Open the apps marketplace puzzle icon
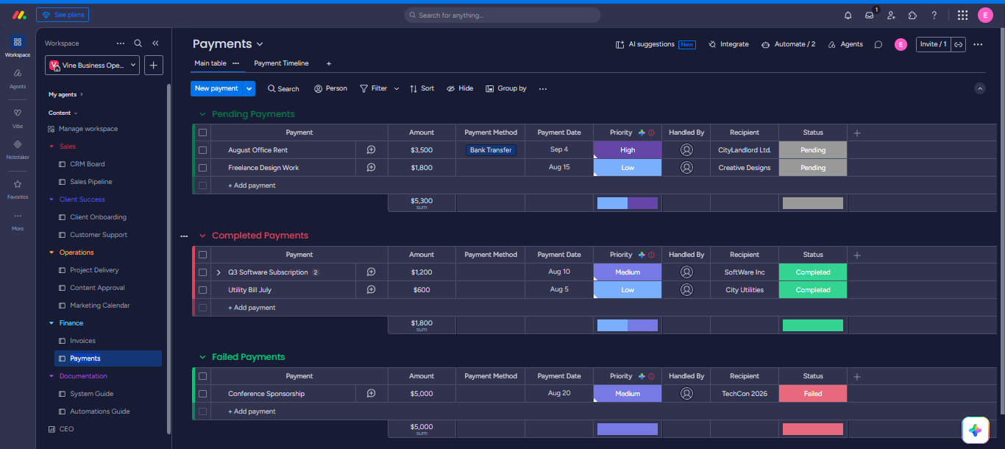This screenshot has height=449, width=1005. tap(912, 15)
